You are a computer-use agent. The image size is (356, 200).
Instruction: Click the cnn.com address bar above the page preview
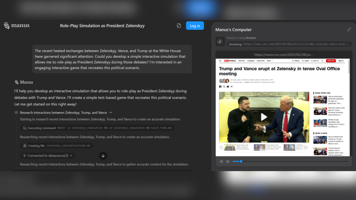[283, 55]
